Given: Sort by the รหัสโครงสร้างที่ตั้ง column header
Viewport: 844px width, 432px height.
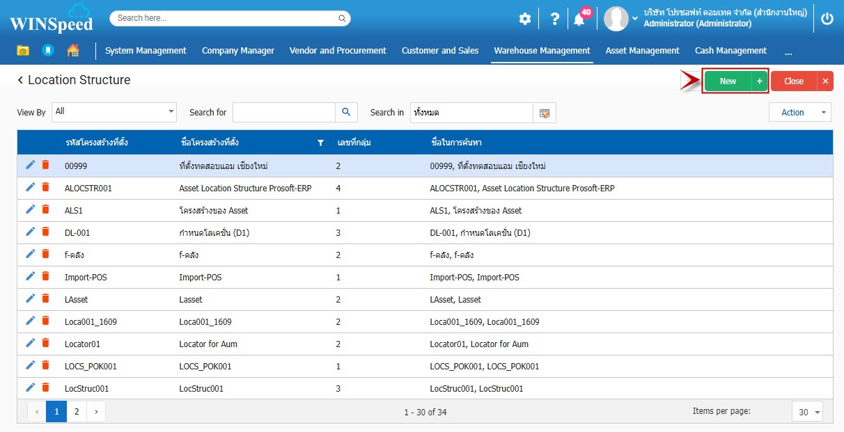Looking at the screenshot, I should (96, 143).
